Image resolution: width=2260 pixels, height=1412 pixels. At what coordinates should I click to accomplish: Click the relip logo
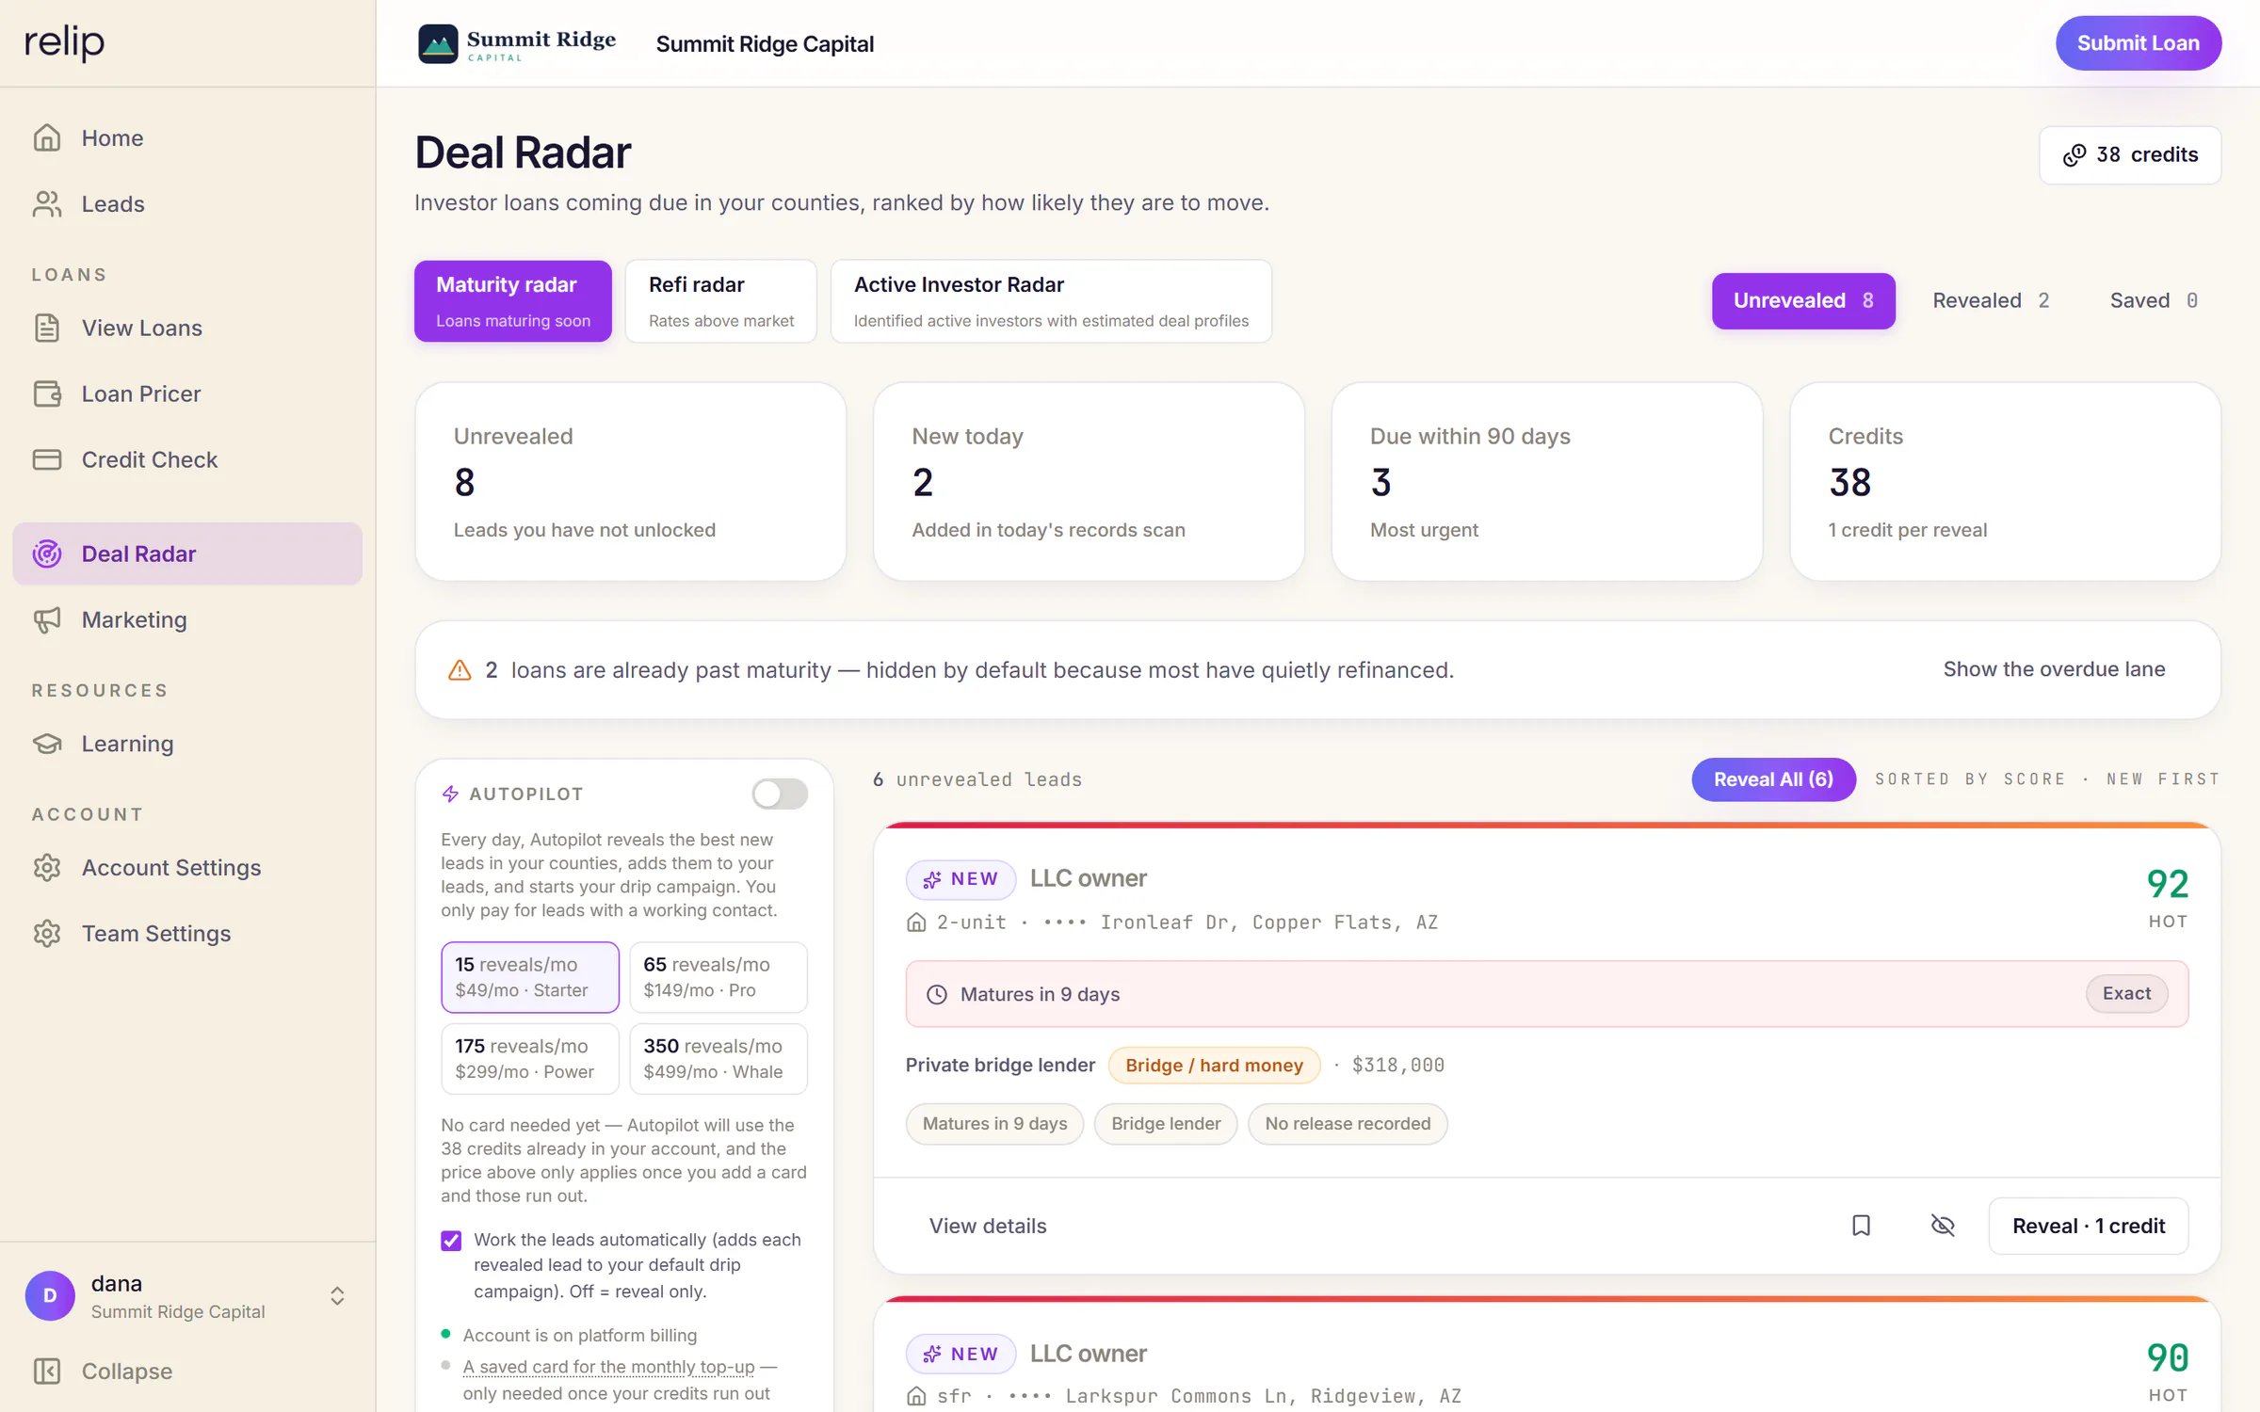click(x=64, y=41)
